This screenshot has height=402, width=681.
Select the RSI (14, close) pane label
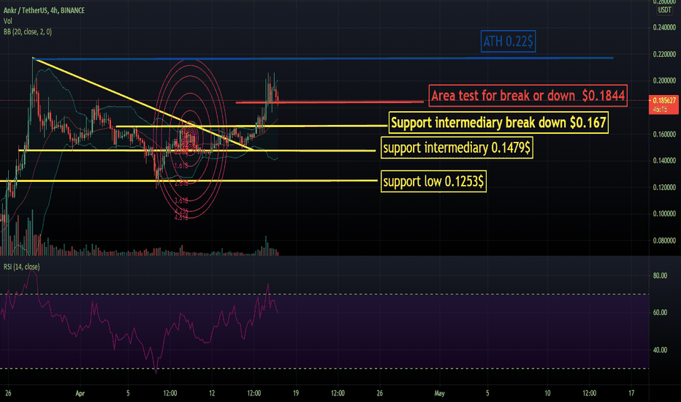pyautogui.click(x=21, y=267)
